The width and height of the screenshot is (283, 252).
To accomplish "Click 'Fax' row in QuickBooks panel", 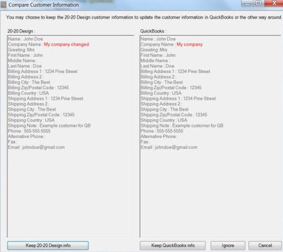I will pyautogui.click(x=145, y=142).
